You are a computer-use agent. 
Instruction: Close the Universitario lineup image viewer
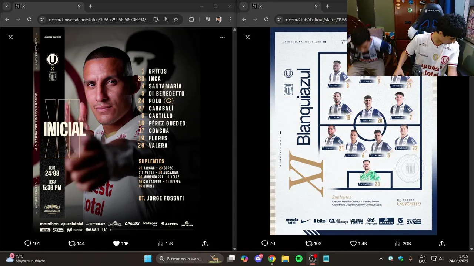coord(10,37)
